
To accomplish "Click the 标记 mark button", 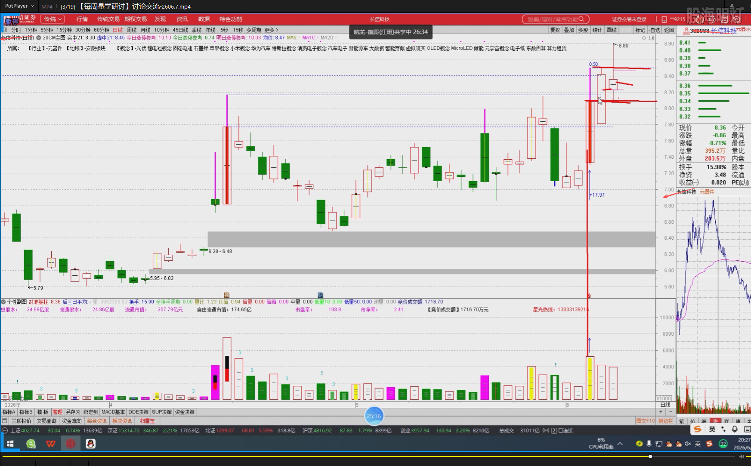I will point(640,30).
